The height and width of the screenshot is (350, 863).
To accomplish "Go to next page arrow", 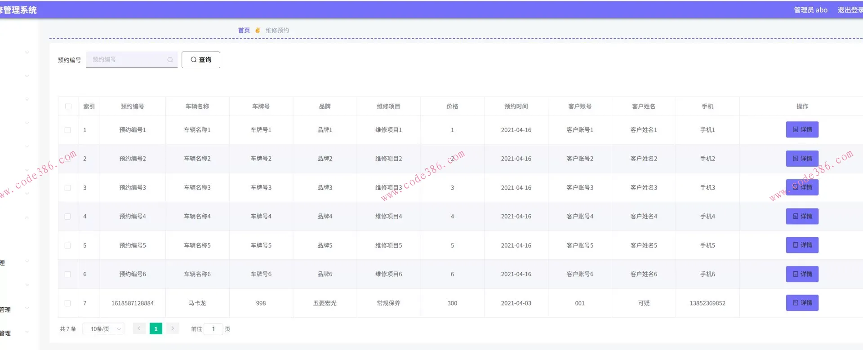I will coord(173,329).
